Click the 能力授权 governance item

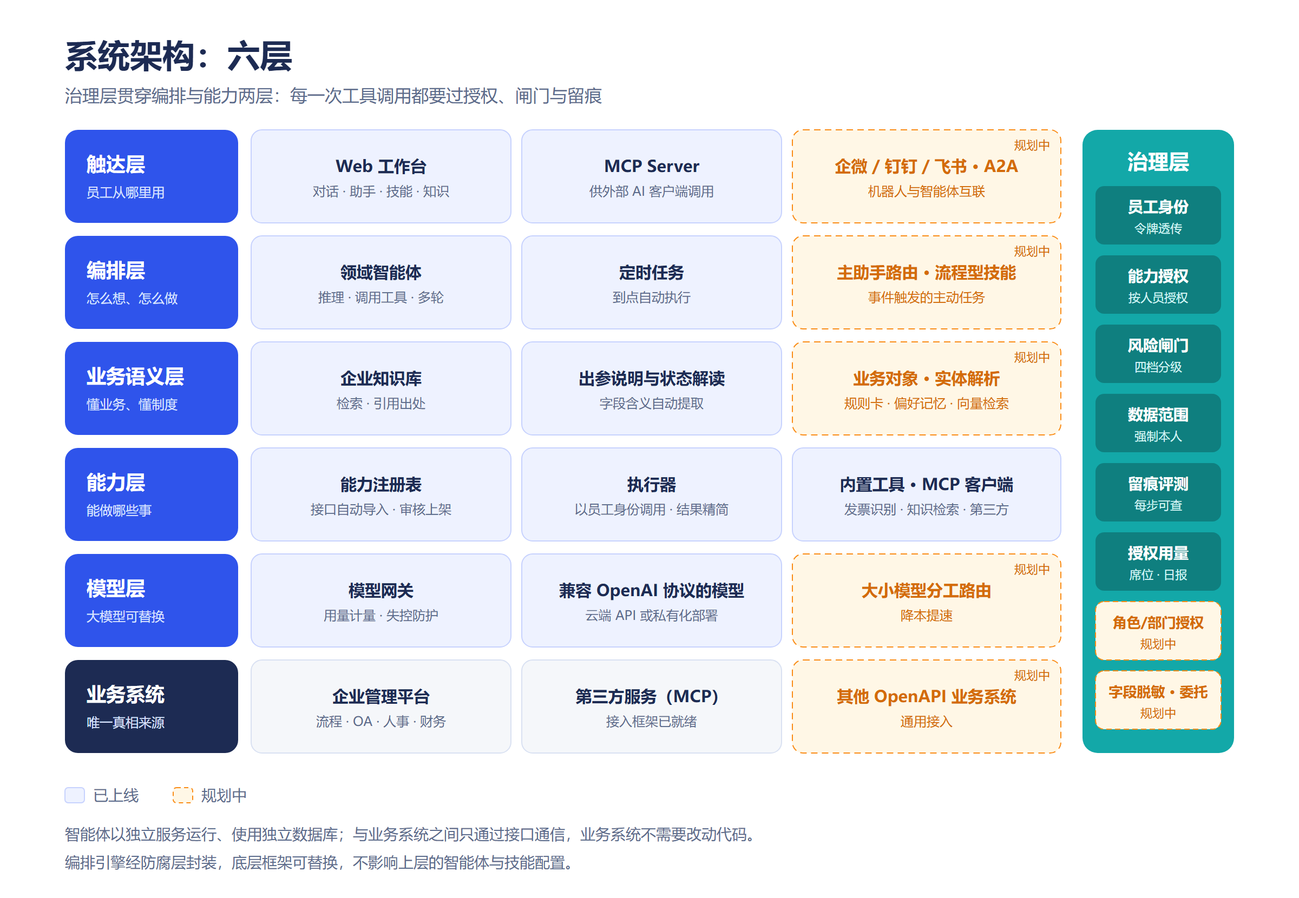pos(1157,285)
